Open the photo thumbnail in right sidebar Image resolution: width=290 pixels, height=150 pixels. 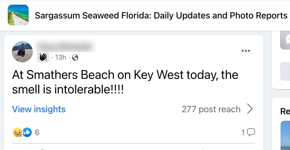285,135
